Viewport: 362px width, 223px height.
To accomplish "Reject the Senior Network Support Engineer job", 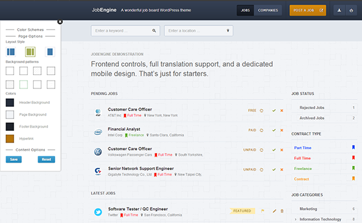I will pyautogui.click(x=282, y=170).
